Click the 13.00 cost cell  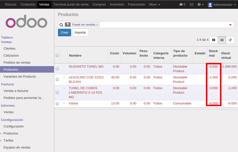[115, 103]
